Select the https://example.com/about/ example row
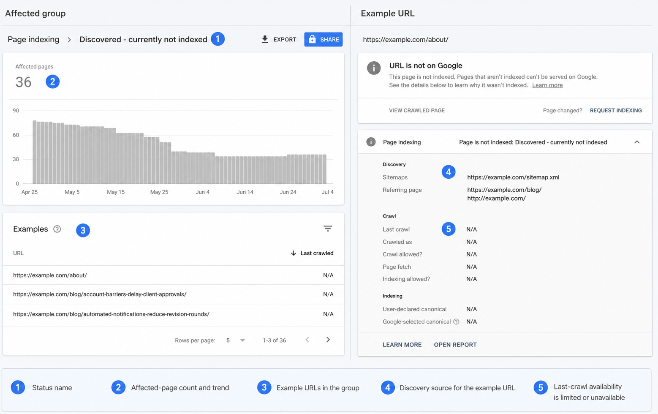Image resolution: width=658 pixels, height=414 pixels. click(173, 275)
